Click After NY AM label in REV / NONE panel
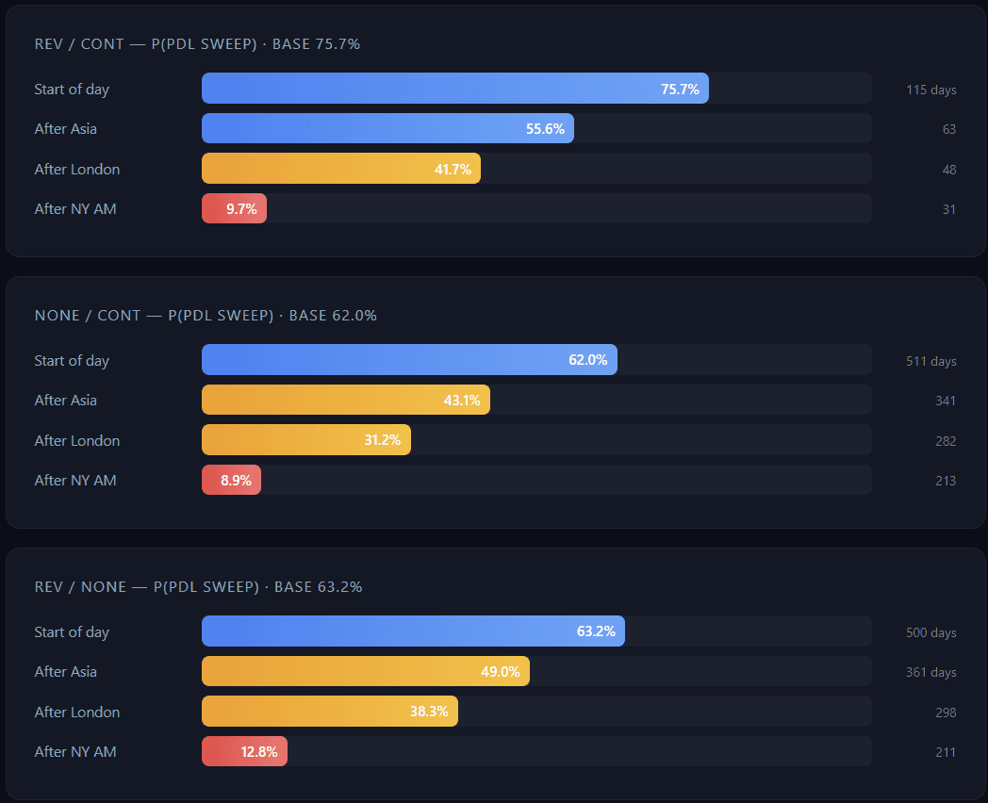 click(x=75, y=752)
